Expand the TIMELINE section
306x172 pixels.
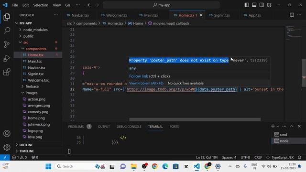(27, 151)
